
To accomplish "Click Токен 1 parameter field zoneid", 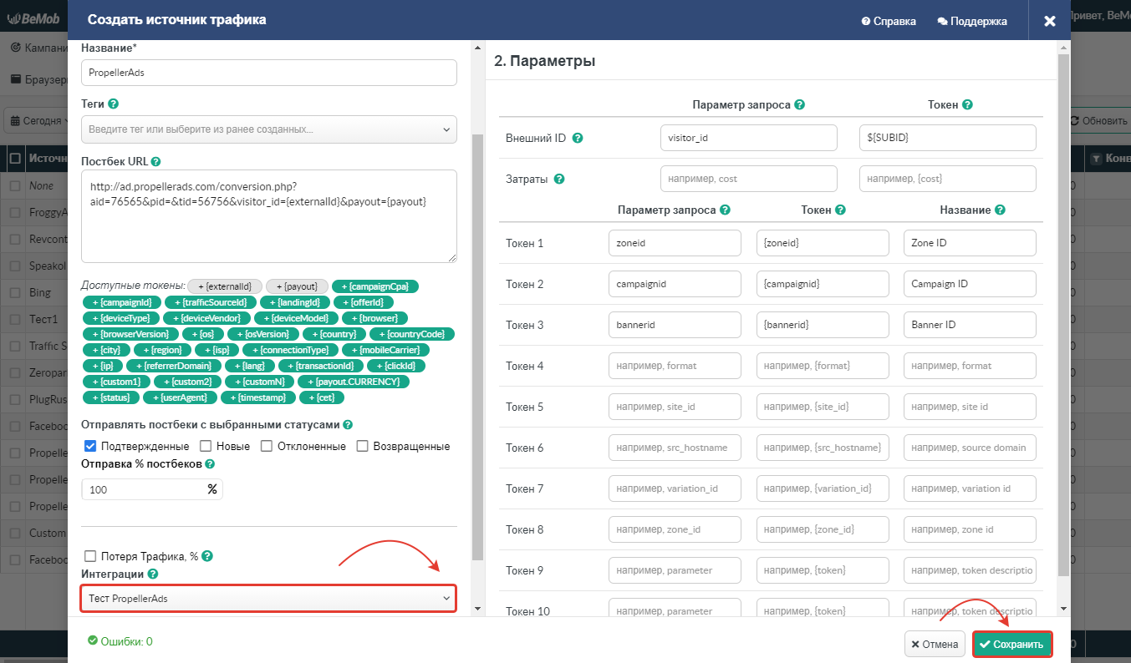I will [675, 243].
